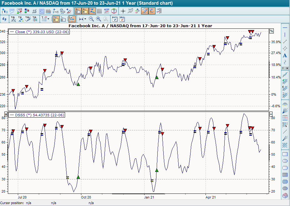Toggle the BUY signal checkbox
The width and height of the screenshot is (290, 206).
114,19
